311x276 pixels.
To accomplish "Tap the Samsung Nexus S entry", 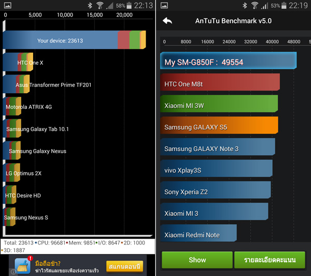I will [25, 217].
